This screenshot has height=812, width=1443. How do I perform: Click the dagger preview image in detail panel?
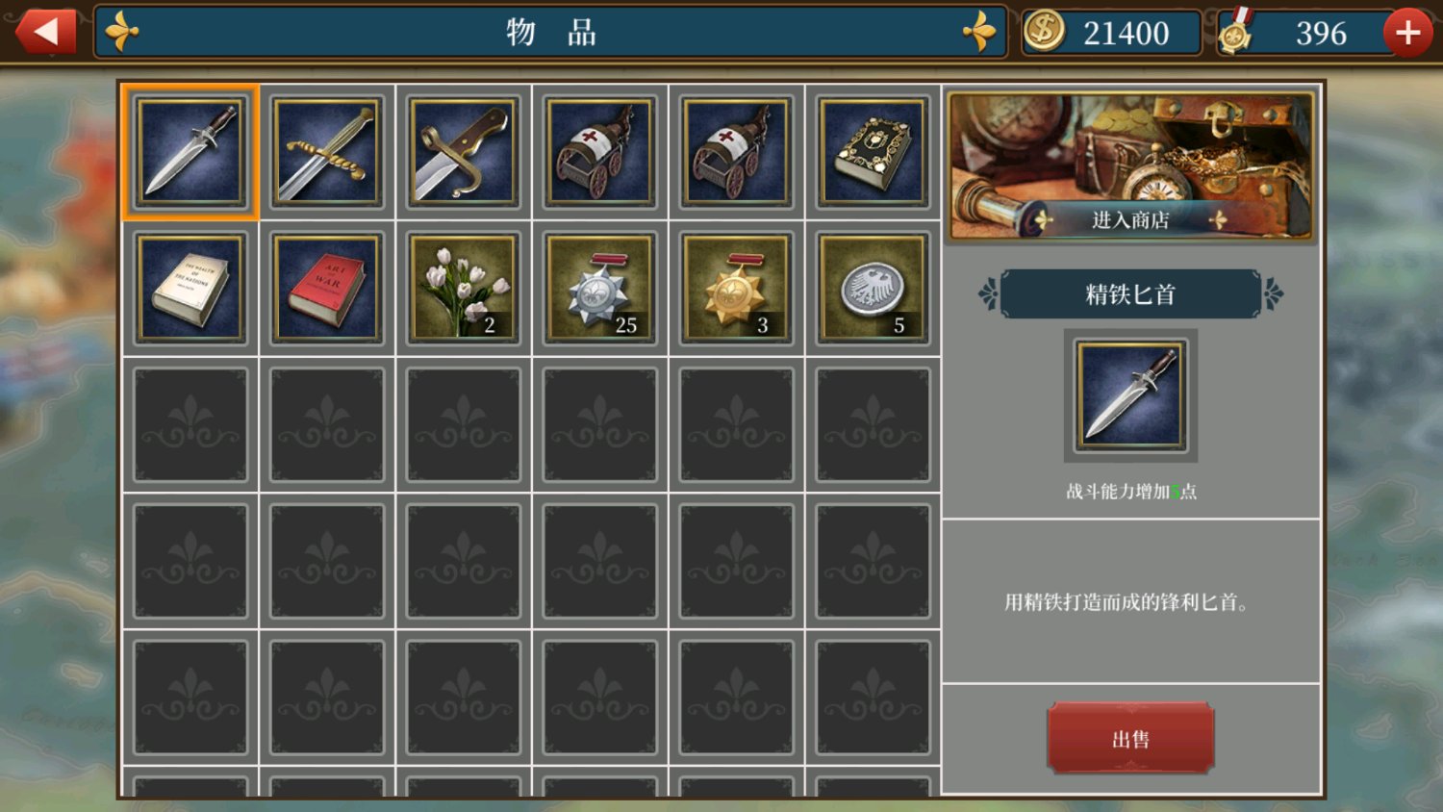[x=1130, y=395]
